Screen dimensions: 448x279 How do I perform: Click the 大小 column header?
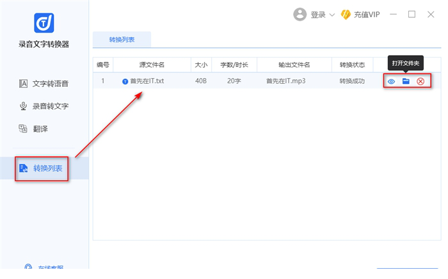coord(201,65)
